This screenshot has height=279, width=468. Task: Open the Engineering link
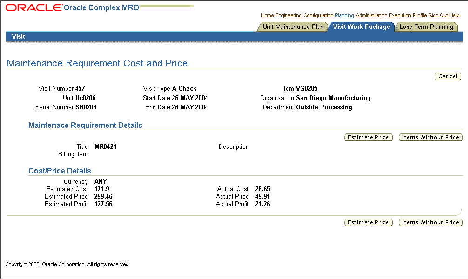point(288,16)
